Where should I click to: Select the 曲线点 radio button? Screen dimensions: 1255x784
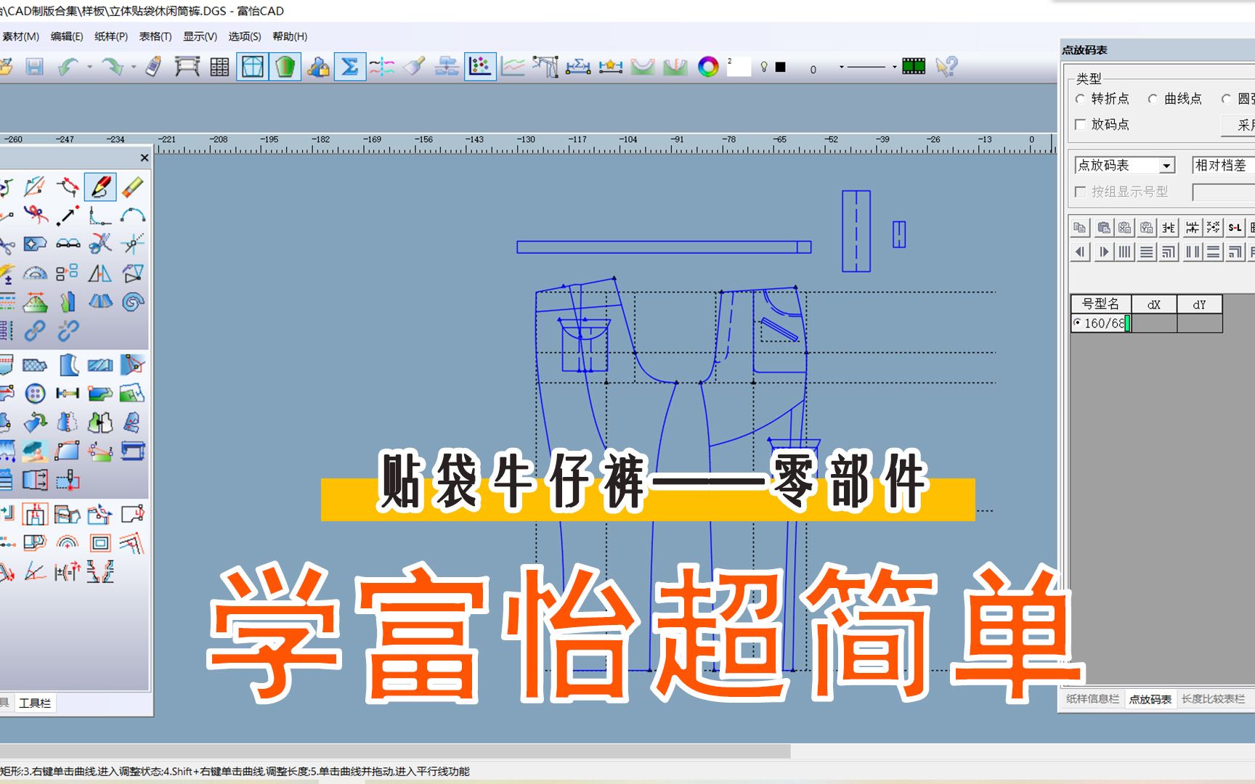coord(1153,99)
